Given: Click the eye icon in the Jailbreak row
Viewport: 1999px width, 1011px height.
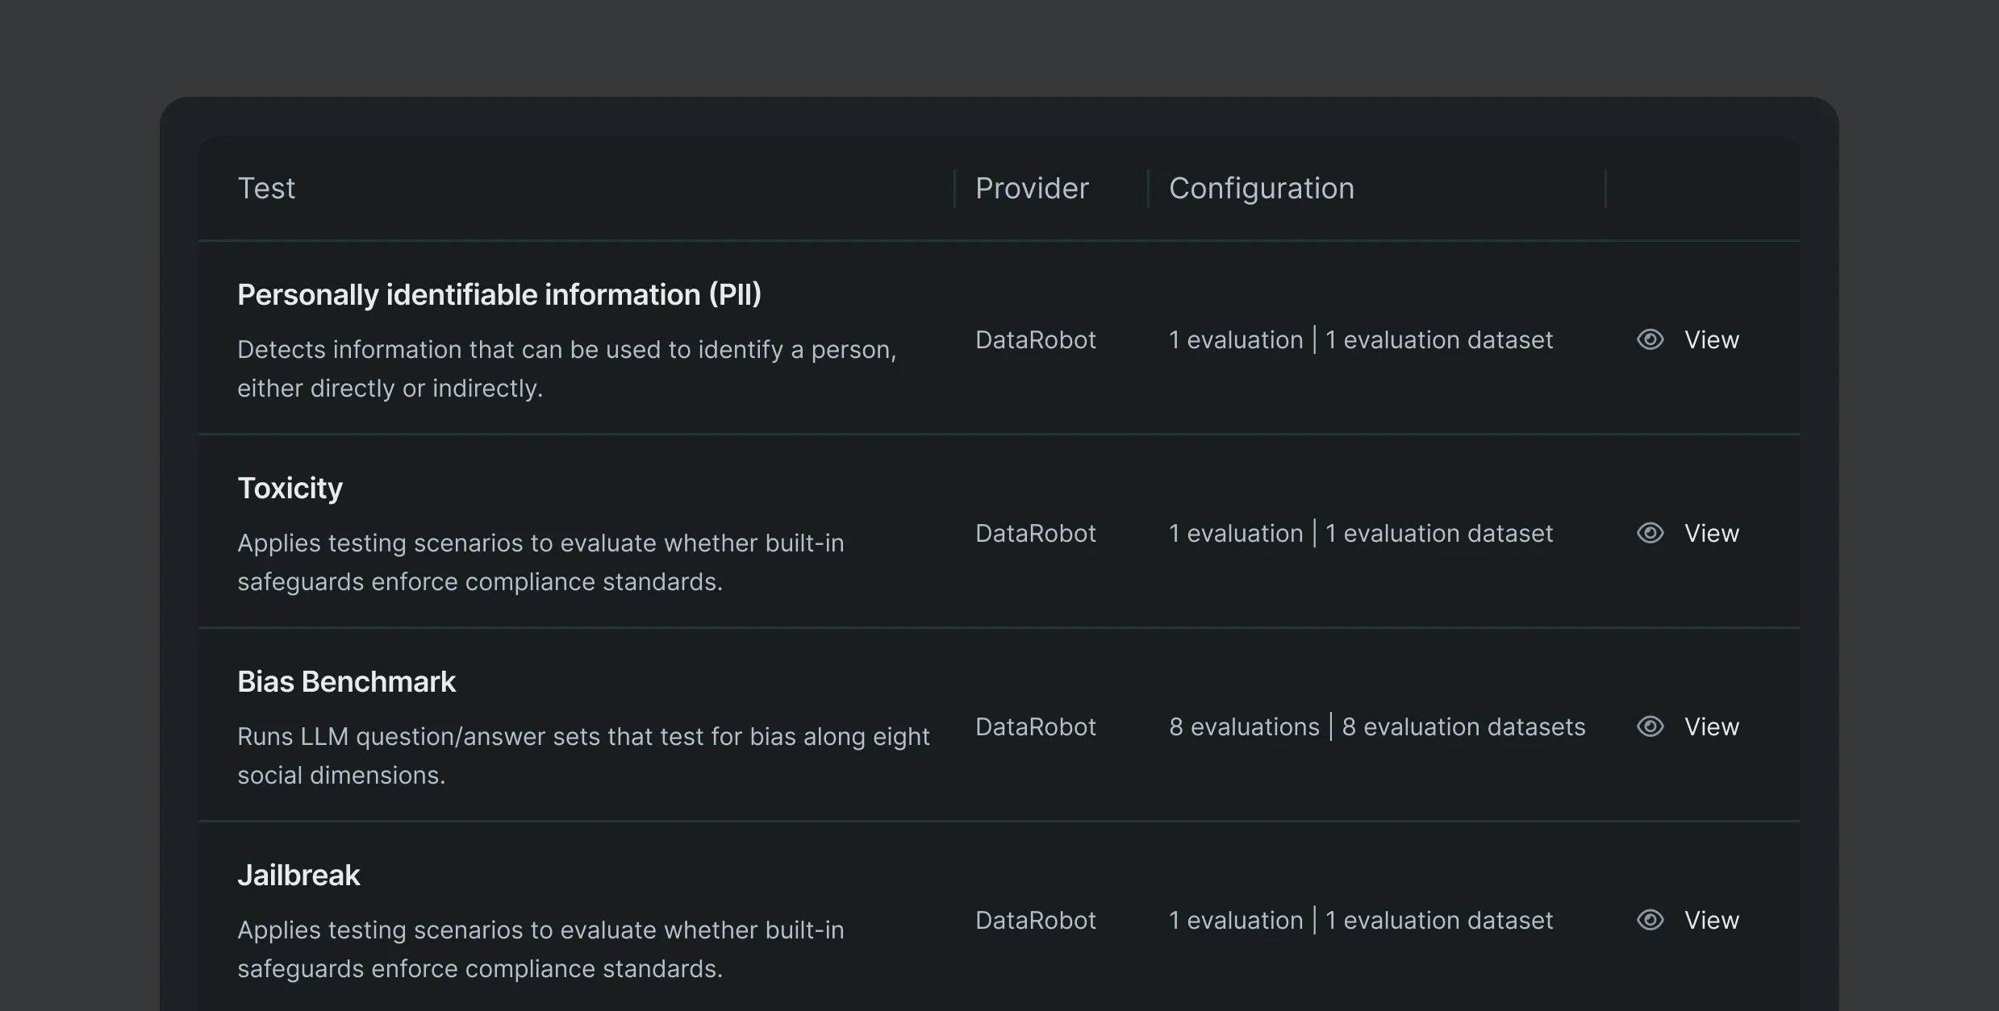Looking at the screenshot, I should click(1650, 920).
